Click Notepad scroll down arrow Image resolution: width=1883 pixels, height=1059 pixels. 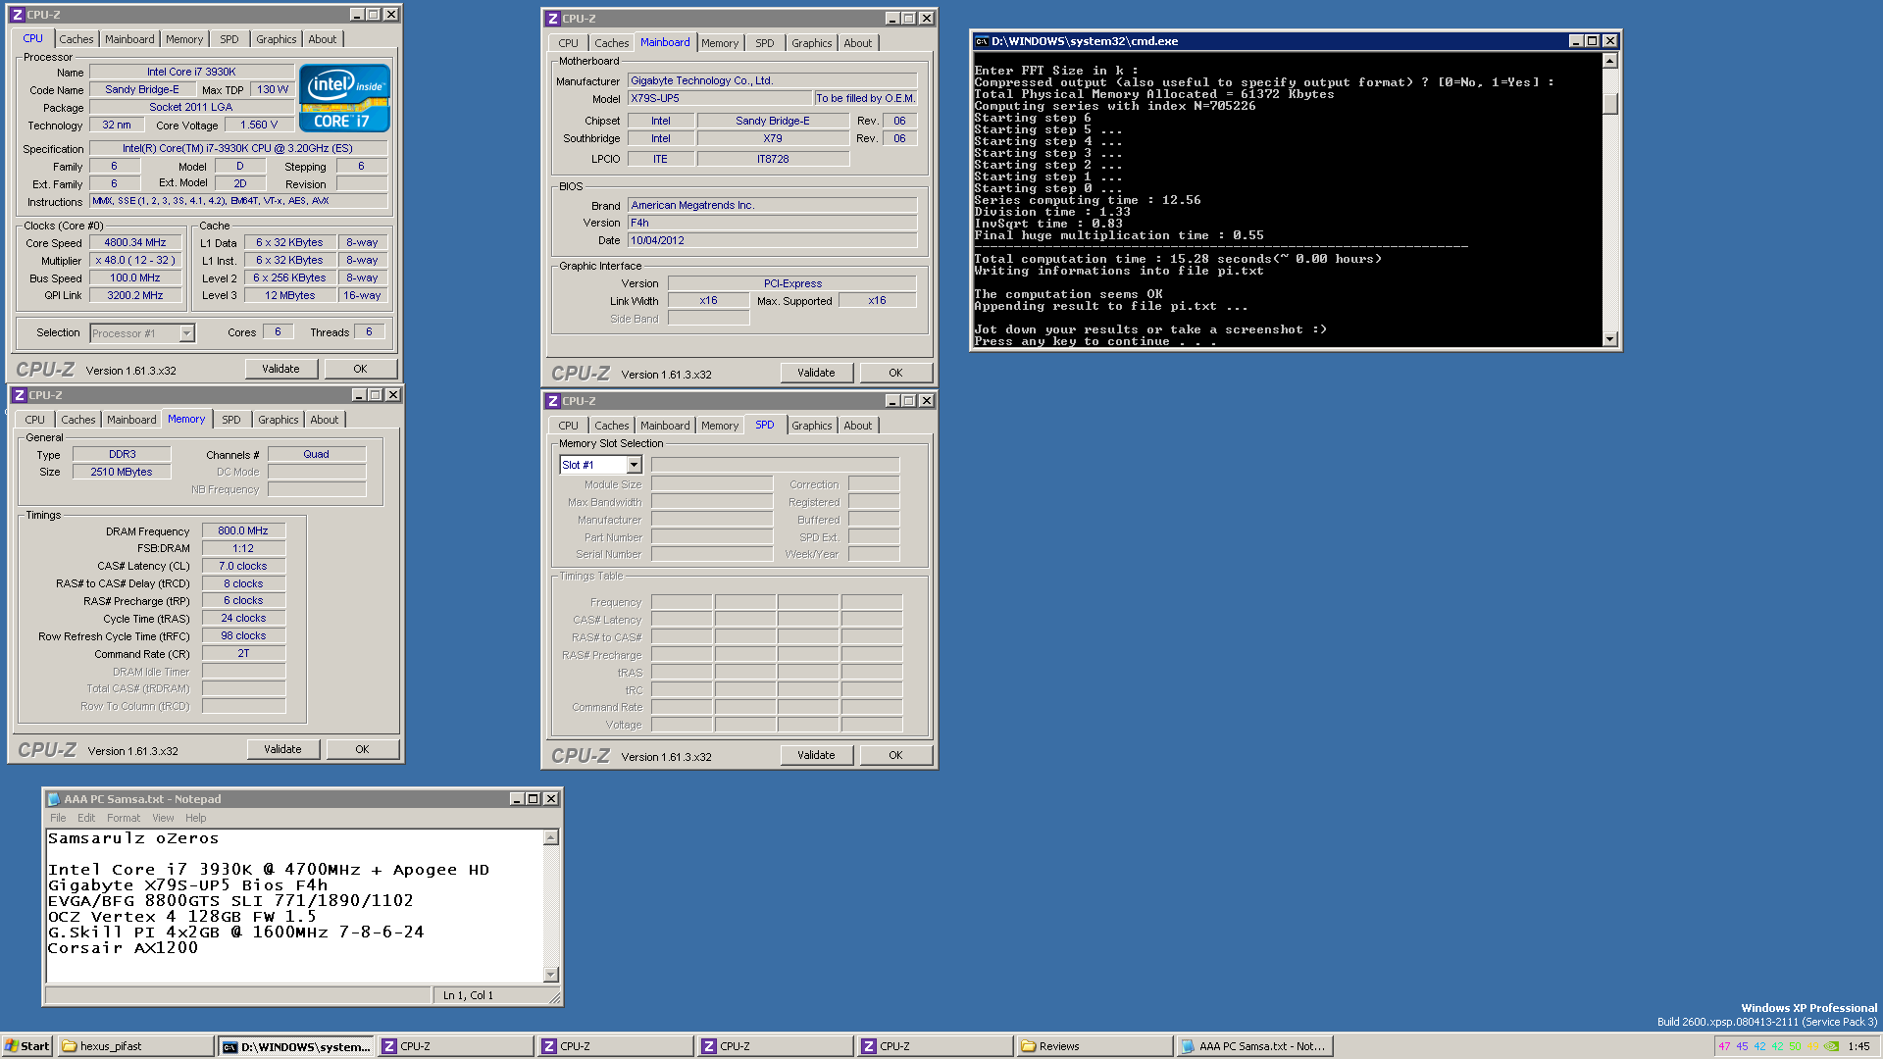click(x=550, y=975)
